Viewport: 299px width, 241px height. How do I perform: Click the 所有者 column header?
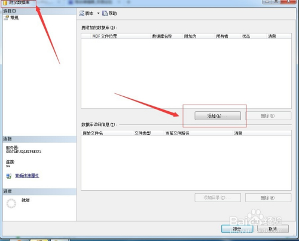[x=222, y=36]
